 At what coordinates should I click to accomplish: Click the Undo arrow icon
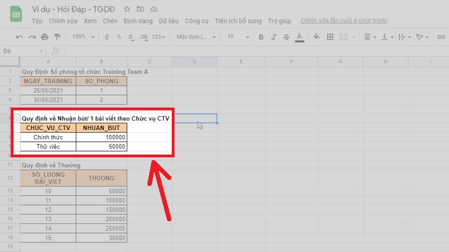[20, 37]
